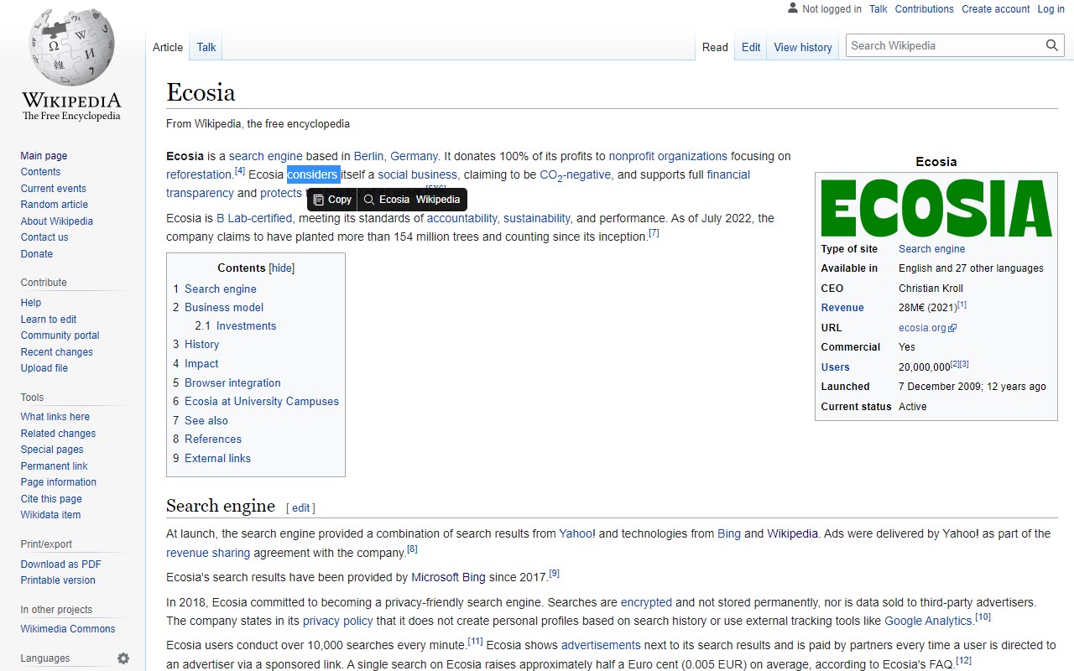Click the Wikipedia globe logo
The height and width of the screenshot is (671, 1074).
coord(71,46)
